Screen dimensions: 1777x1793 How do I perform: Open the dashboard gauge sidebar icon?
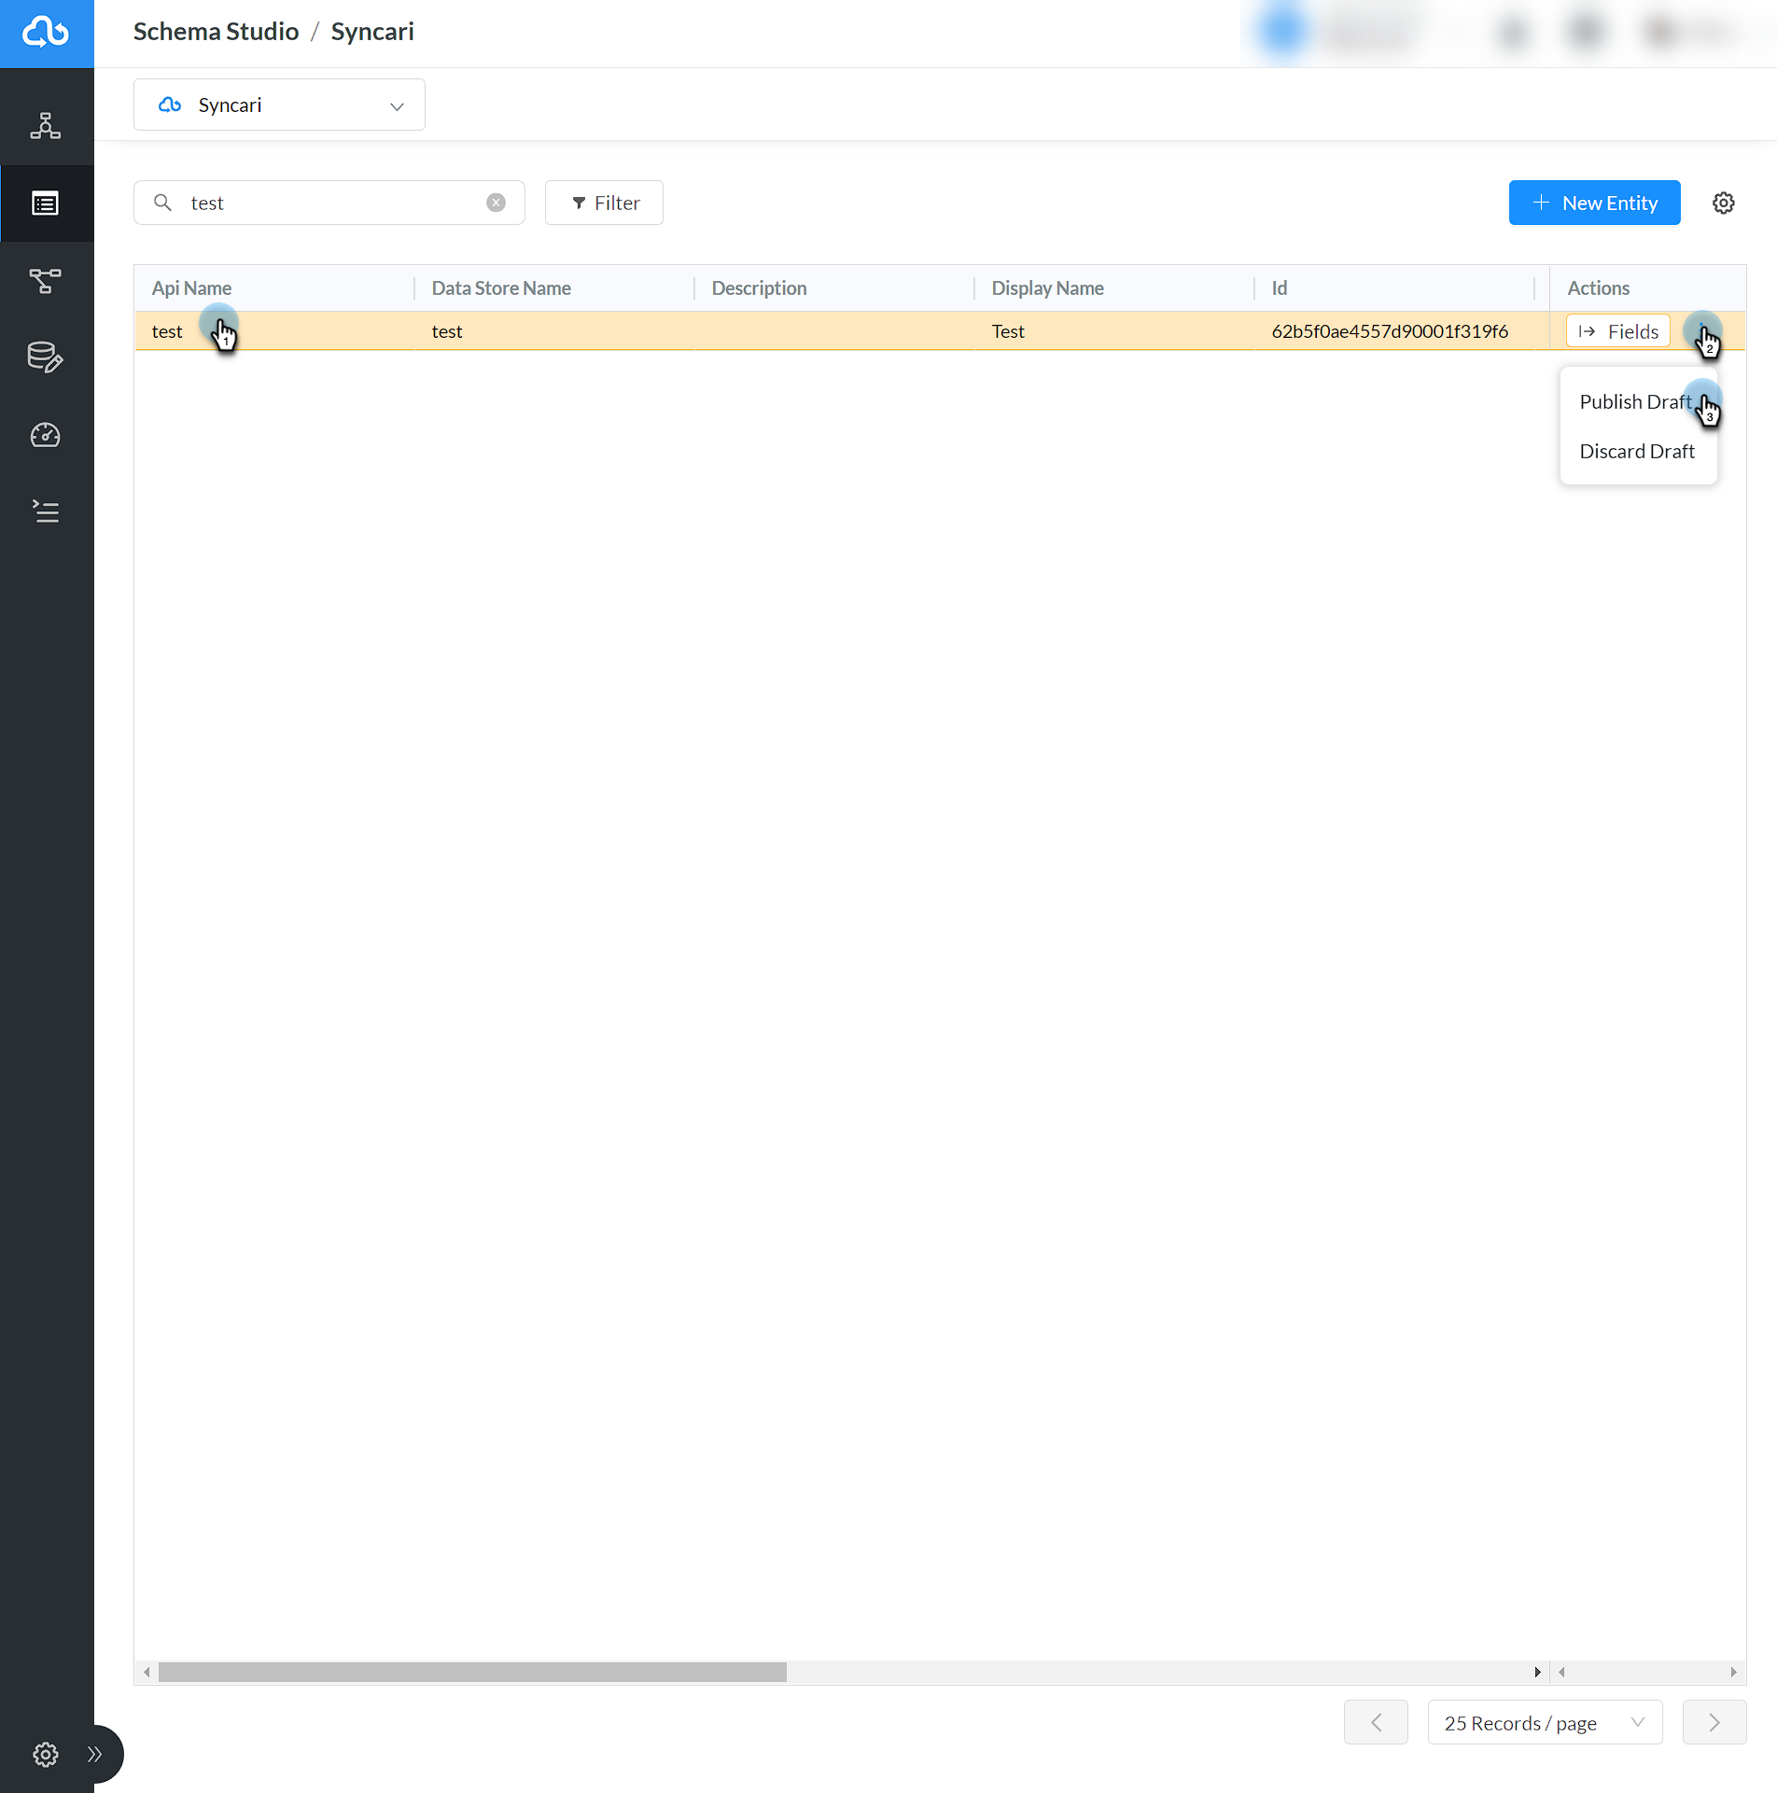coord(46,435)
